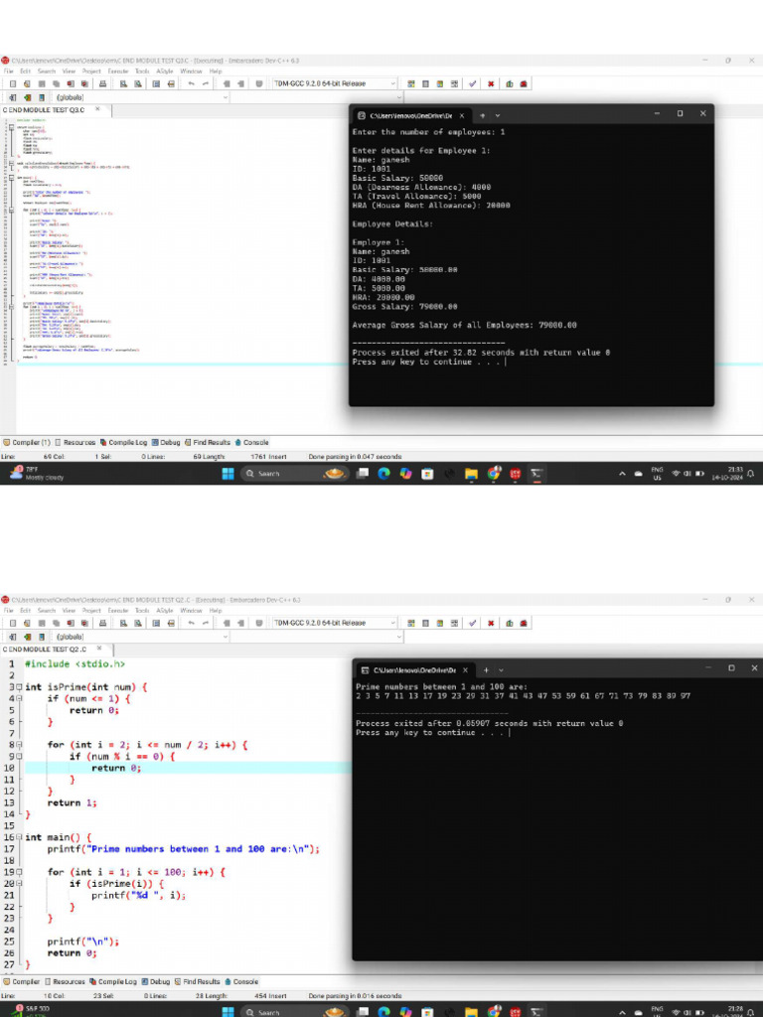Open TDM-GCC compiler dropdown in Q3.C window
Screen dimensions: 763x1017
click(x=334, y=83)
